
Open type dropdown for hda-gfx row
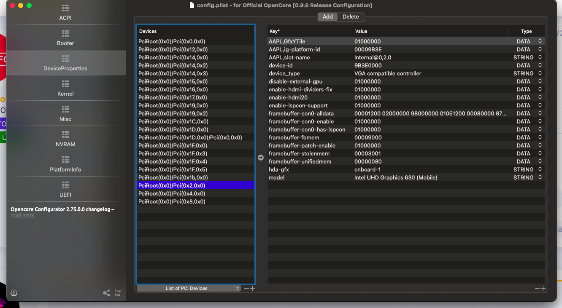click(x=540, y=169)
